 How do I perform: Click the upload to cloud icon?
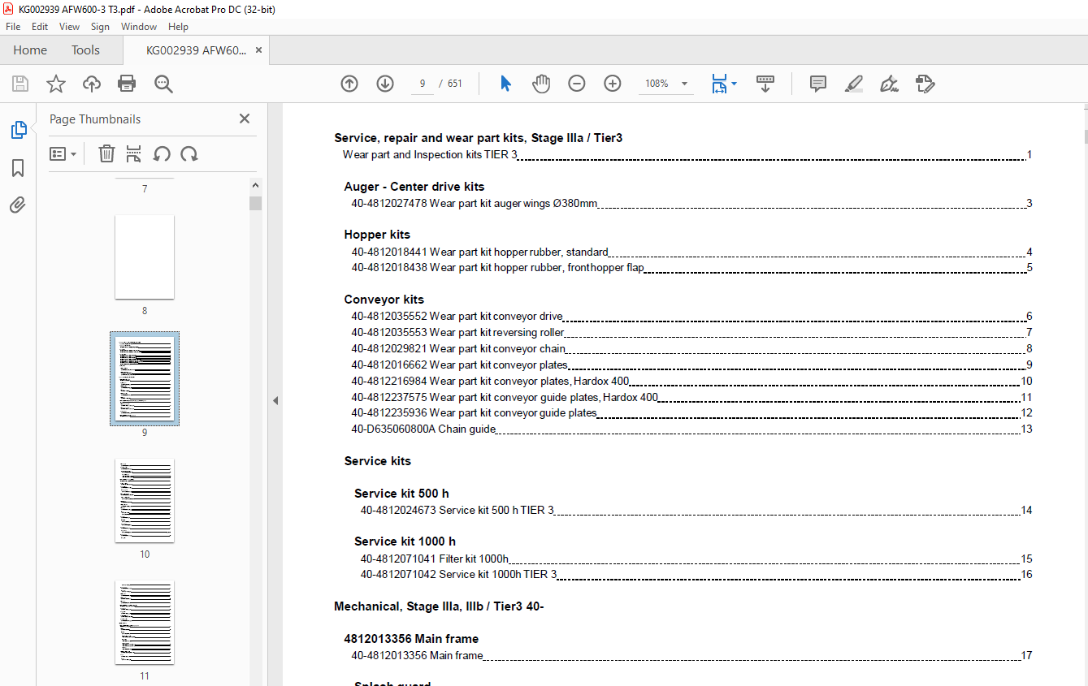(92, 84)
